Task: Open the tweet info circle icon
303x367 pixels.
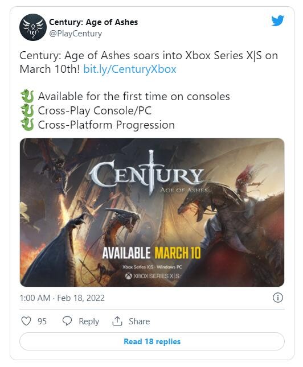Action: point(278,298)
